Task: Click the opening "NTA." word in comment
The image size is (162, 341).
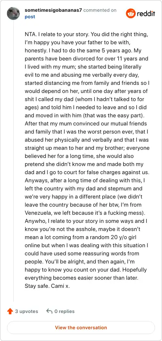Action: click(x=30, y=35)
